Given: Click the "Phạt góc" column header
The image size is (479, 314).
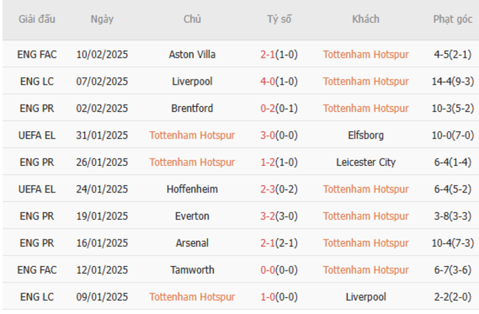Looking at the screenshot, I should 452,19.
